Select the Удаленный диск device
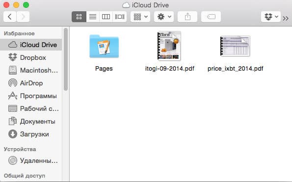Screen dimensions: 292x182 click(x=31, y=160)
